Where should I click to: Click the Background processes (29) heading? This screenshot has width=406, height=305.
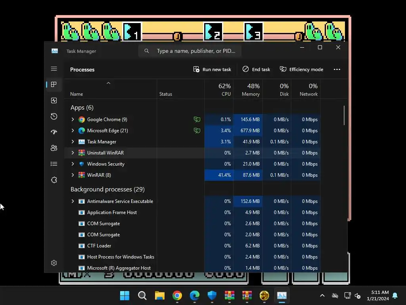pyautogui.click(x=107, y=189)
